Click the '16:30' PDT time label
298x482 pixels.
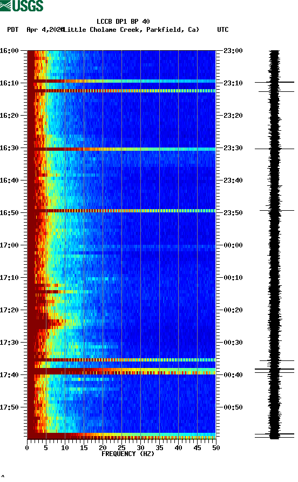coord(9,148)
